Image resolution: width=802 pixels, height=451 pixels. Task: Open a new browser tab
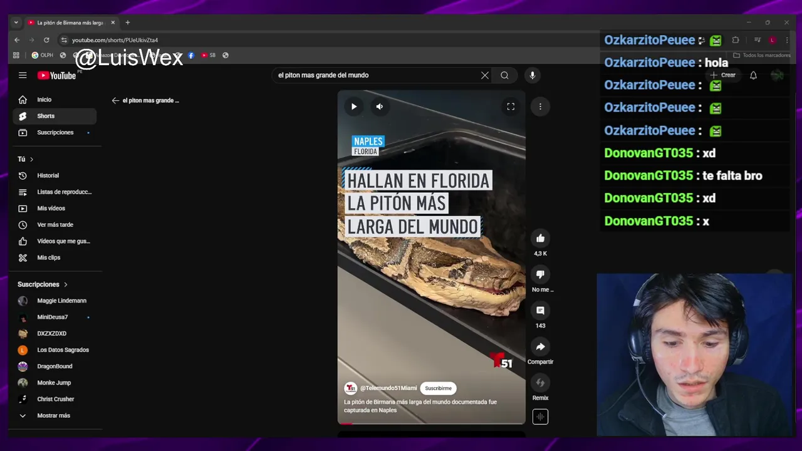pyautogui.click(x=128, y=23)
